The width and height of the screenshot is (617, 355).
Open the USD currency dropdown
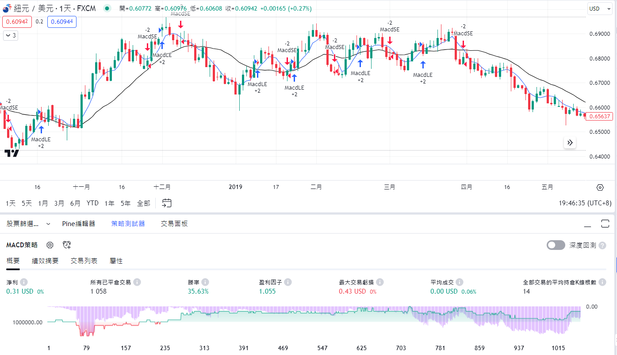[x=599, y=9]
